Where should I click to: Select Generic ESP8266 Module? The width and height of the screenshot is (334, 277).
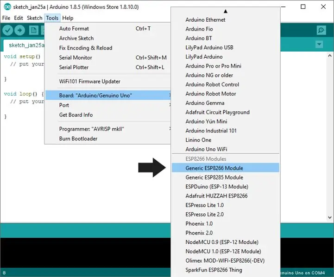pyautogui.click(x=225, y=168)
